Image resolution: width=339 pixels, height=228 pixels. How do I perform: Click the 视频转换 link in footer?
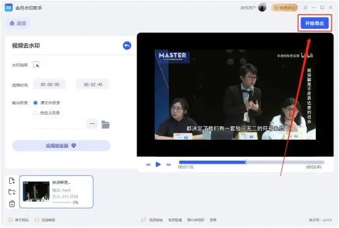[x=156, y=220]
